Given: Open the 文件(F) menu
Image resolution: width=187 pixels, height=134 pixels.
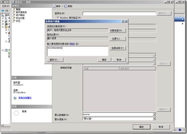Looking at the screenshot, I should click(6, 6).
